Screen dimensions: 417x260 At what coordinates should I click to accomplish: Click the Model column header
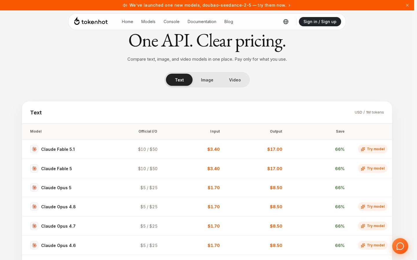[36, 131]
